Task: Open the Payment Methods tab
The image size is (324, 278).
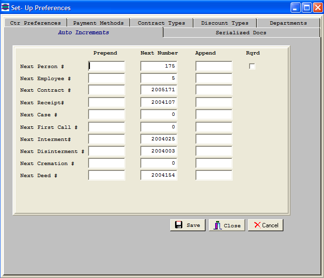Action: [x=98, y=23]
